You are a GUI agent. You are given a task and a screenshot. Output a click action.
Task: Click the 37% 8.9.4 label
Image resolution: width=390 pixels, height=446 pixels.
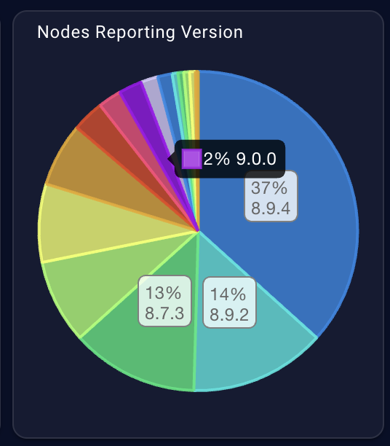coord(271,196)
